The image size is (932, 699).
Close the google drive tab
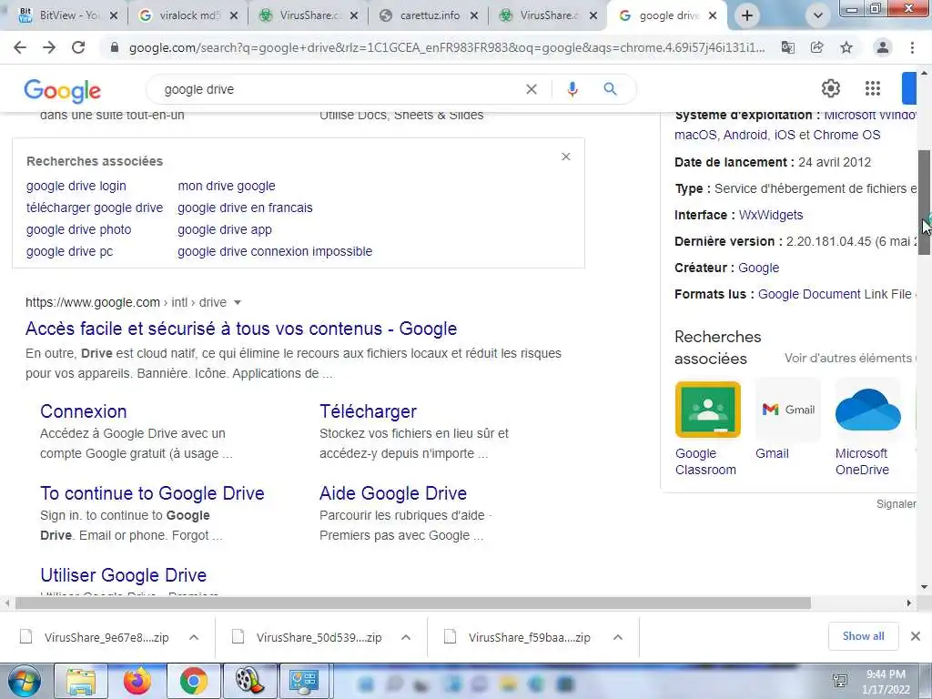tap(714, 16)
